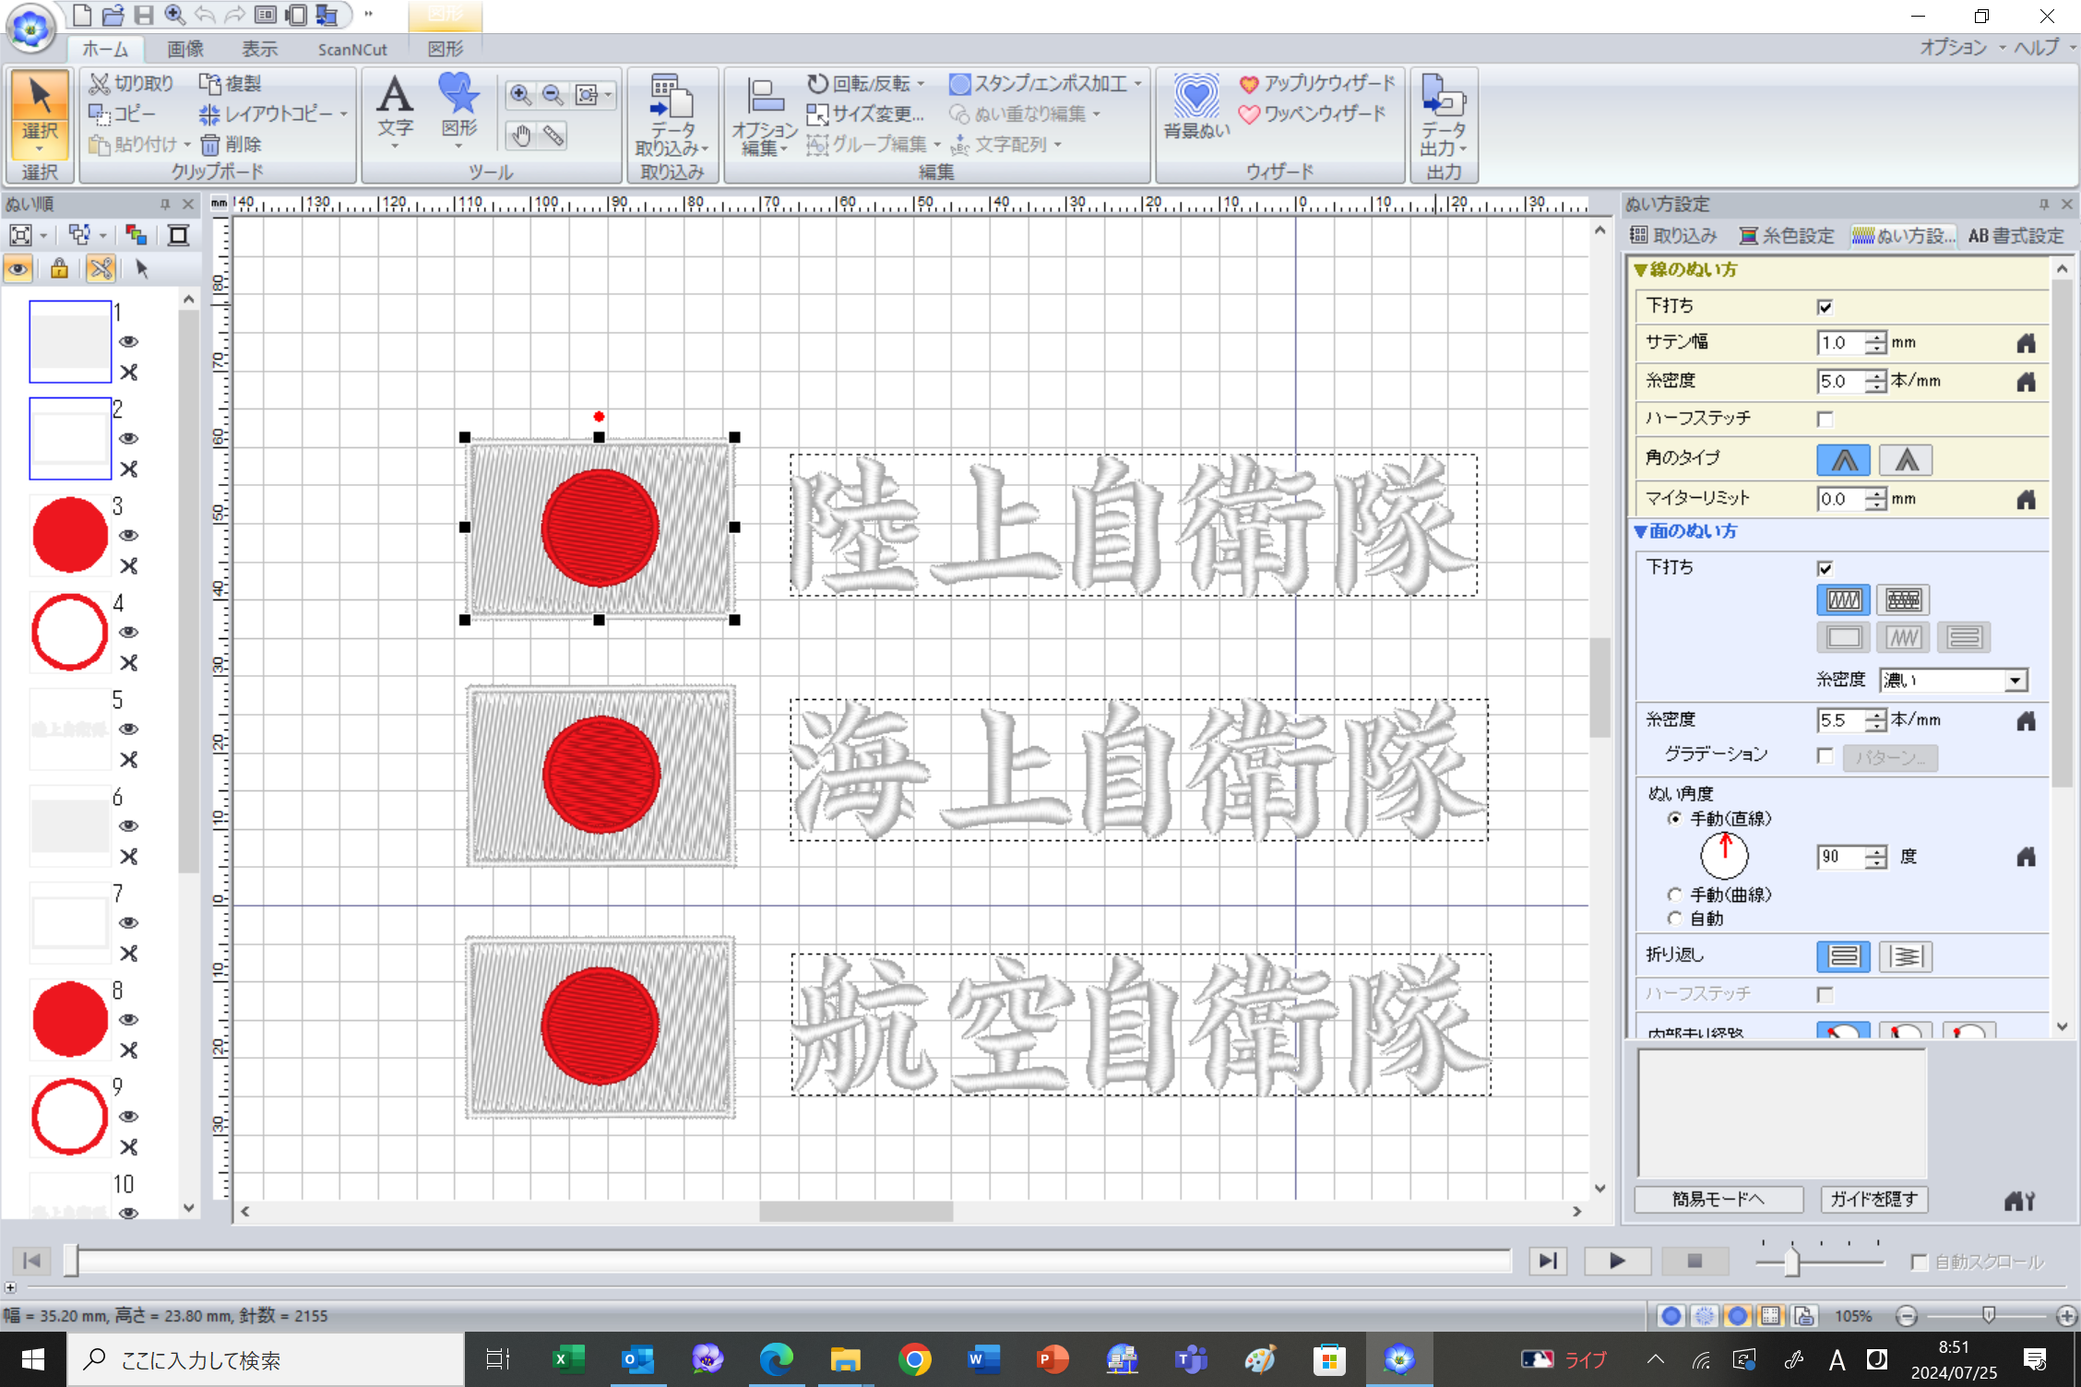Select the measure ruler tool
Screen dimensions: 2081x1387
coord(553,136)
